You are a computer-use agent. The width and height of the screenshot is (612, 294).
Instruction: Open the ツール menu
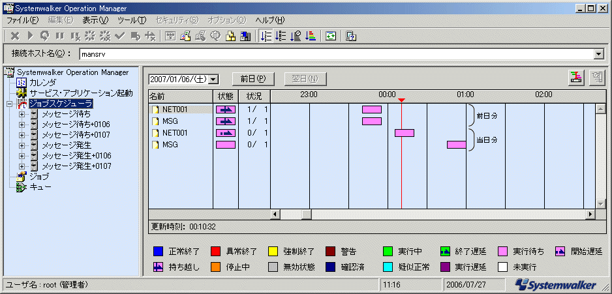click(132, 20)
